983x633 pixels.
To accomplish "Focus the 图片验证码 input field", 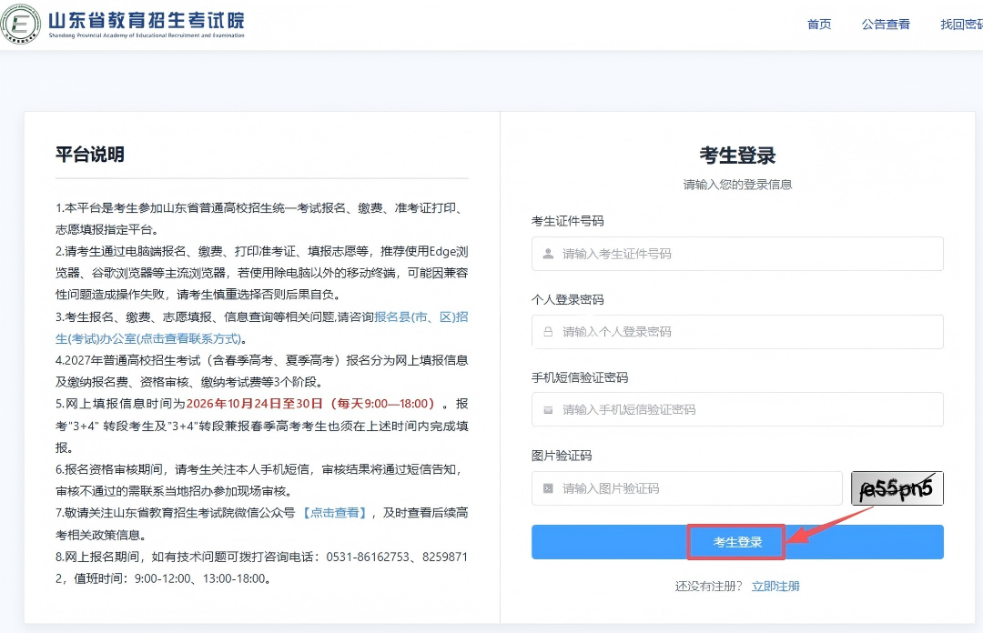I will 686,488.
